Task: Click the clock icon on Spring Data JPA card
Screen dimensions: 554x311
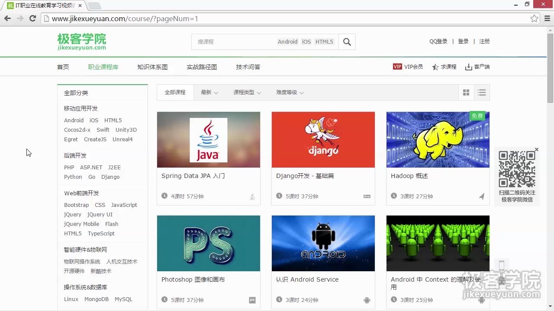Action: [x=164, y=196]
